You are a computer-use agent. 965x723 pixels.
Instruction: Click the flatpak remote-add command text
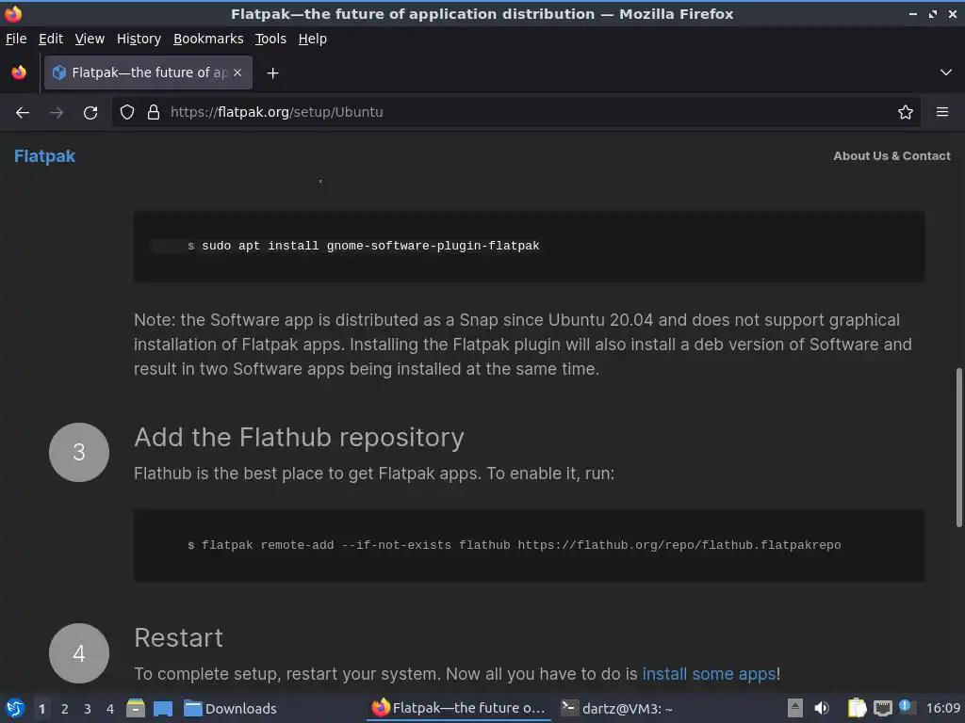pyautogui.click(x=520, y=545)
